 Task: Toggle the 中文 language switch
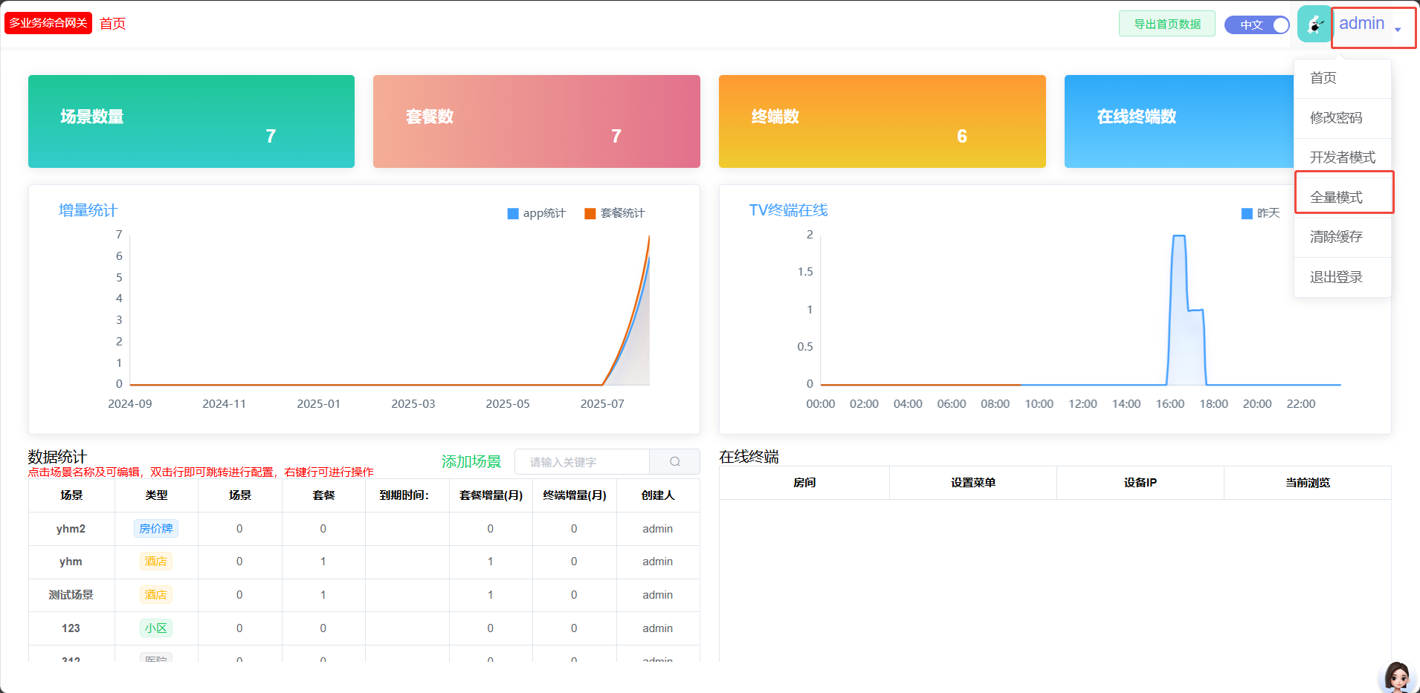click(1256, 25)
